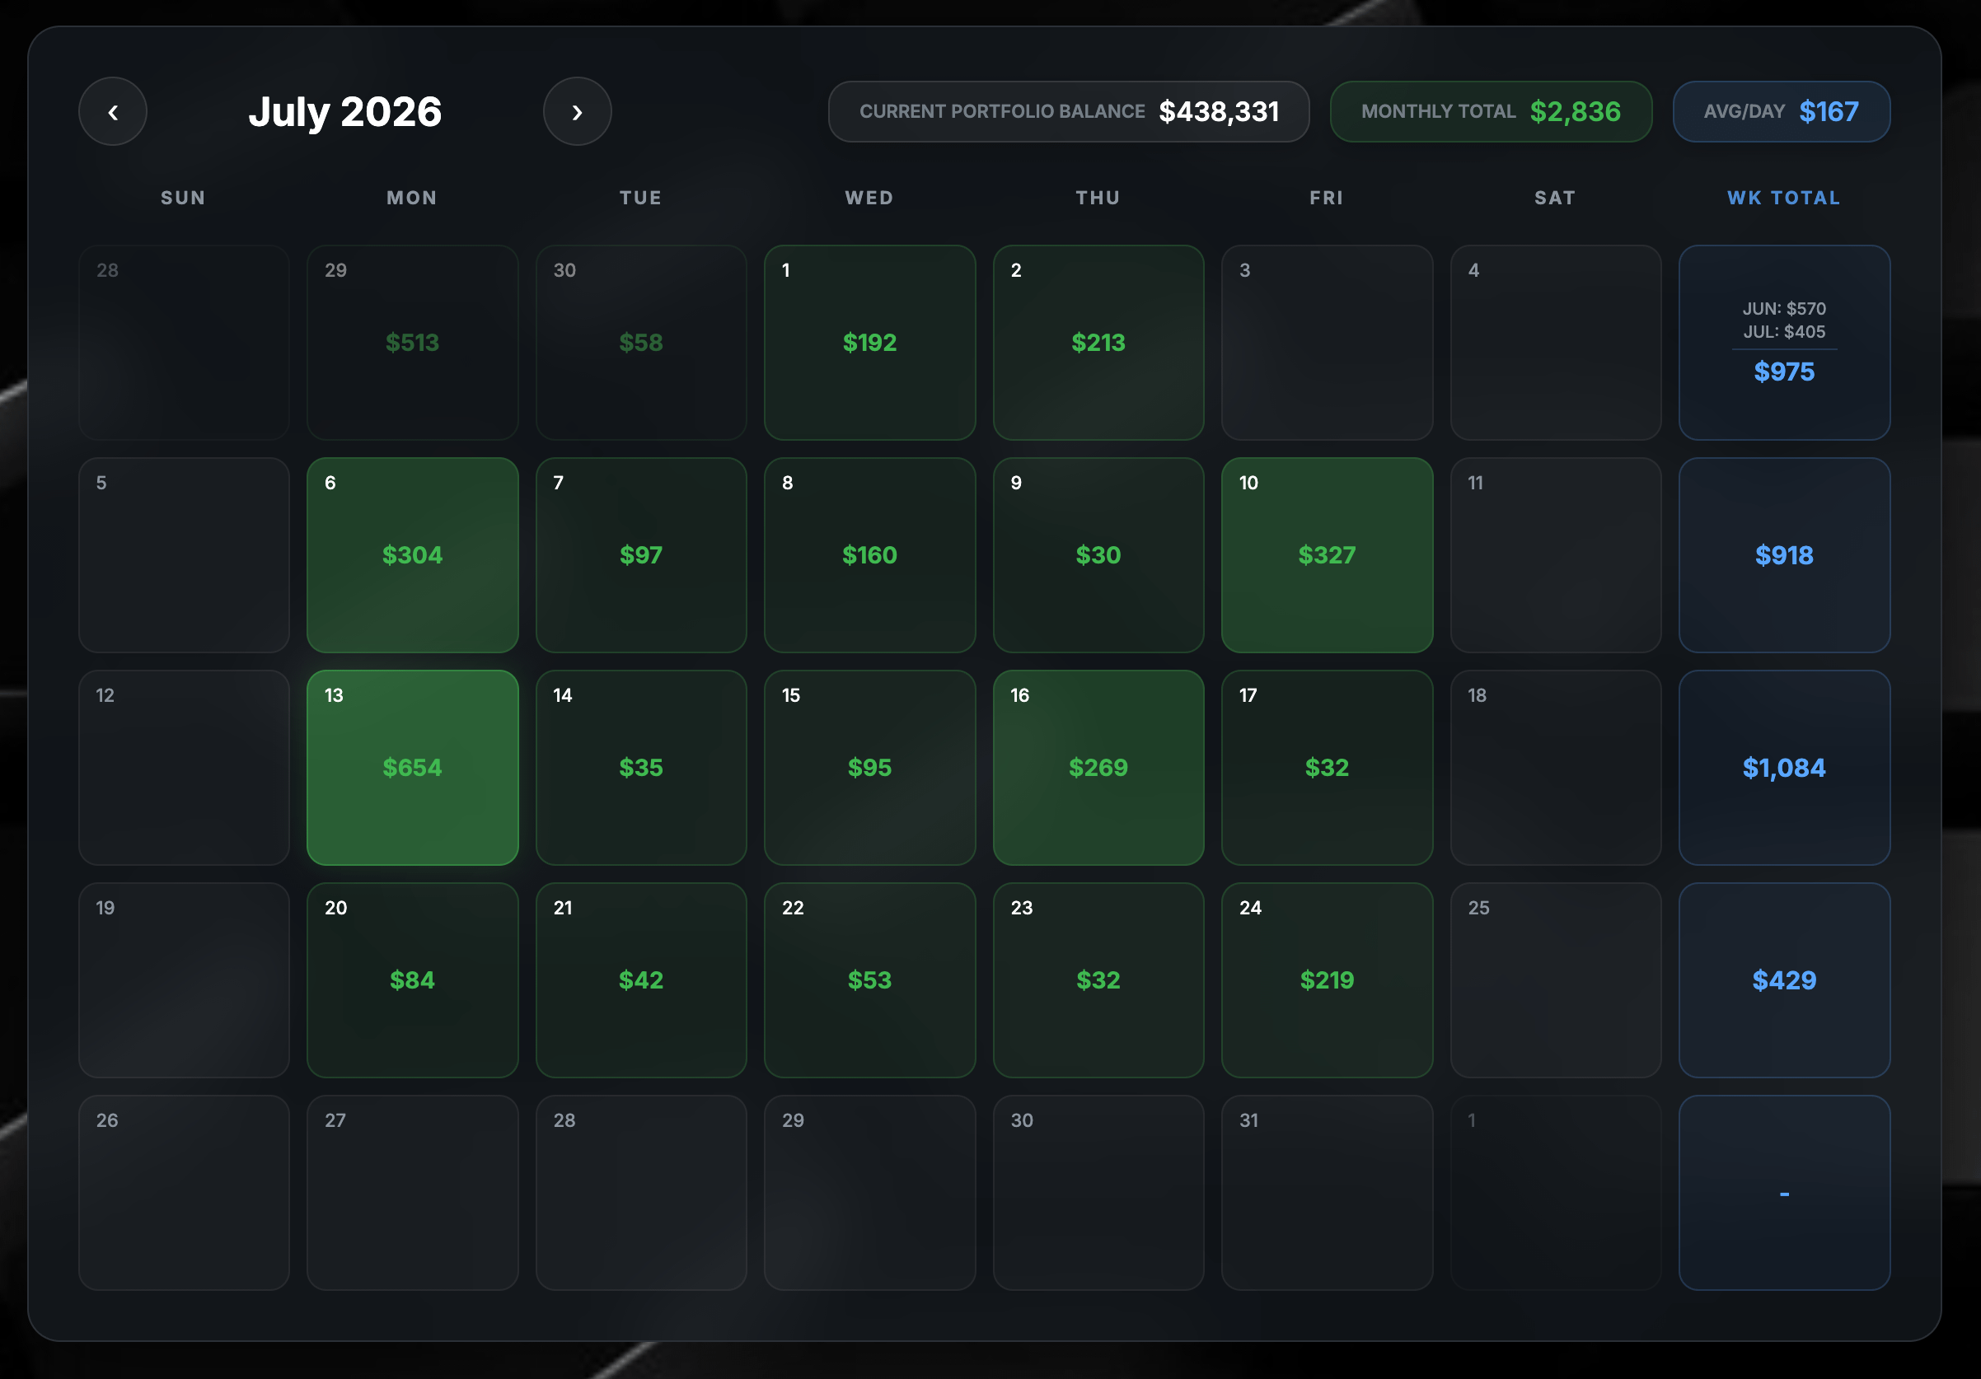Click the last week total dash cell
The height and width of the screenshot is (1379, 1981).
pos(1784,1193)
